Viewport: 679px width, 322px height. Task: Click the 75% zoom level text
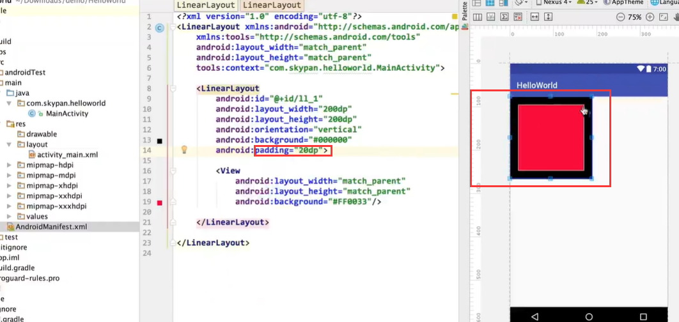[x=634, y=17]
